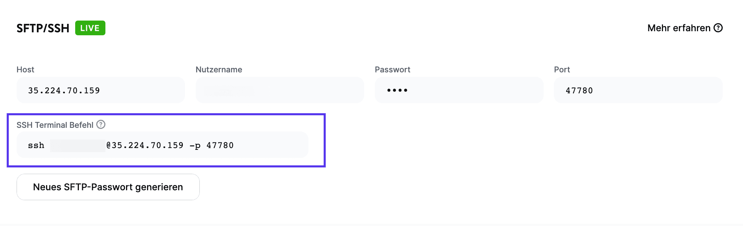This screenshot has height=227, width=743.
Task: Click the Host label
Action: point(25,69)
